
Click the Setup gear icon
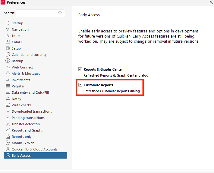pos(8,48)
